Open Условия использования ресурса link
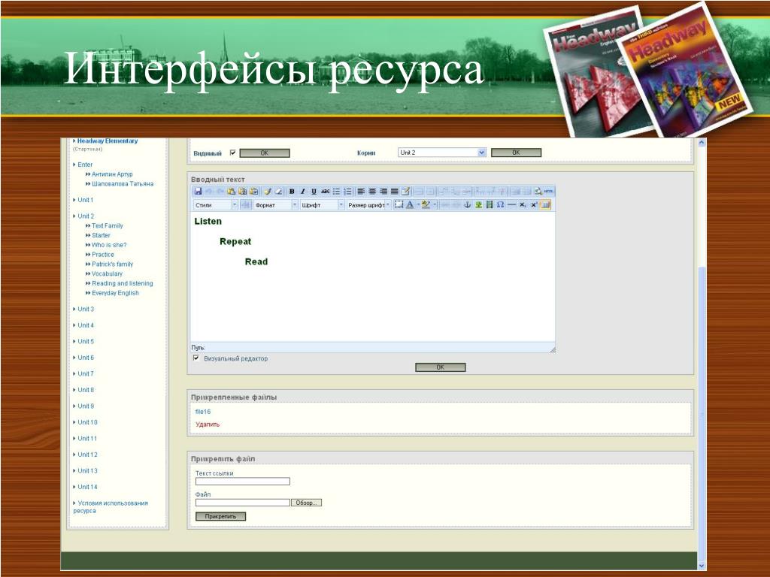 [111, 507]
